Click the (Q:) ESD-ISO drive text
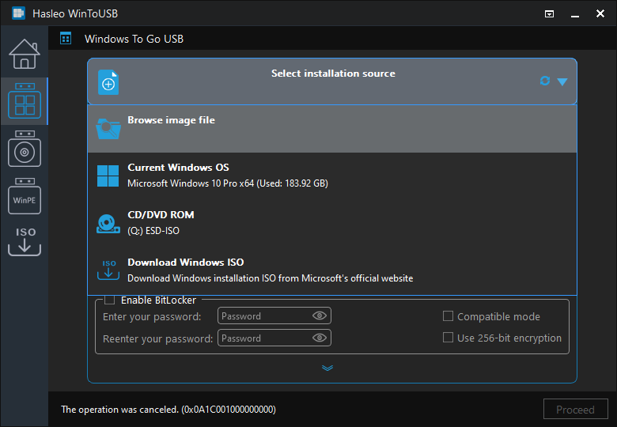Screen dimensions: 617x427 (x=153, y=231)
